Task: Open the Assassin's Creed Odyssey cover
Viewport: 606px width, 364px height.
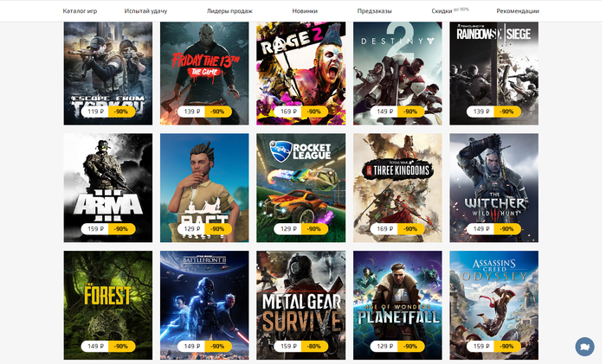Action: (x=493, y=305)
